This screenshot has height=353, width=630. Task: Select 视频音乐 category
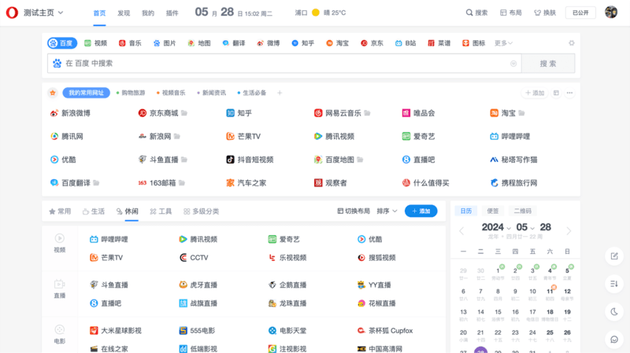tap(171, 93)
